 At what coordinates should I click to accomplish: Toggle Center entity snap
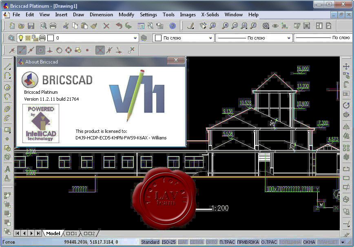(x=40, y=50)
